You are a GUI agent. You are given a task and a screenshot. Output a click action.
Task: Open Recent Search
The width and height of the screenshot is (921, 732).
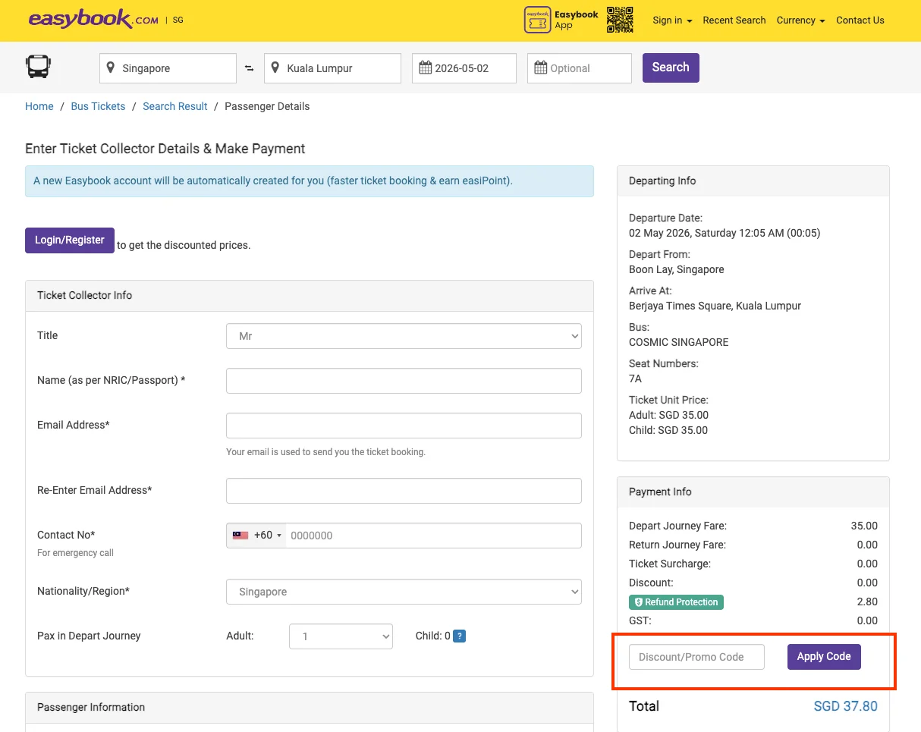click(734, 20)
